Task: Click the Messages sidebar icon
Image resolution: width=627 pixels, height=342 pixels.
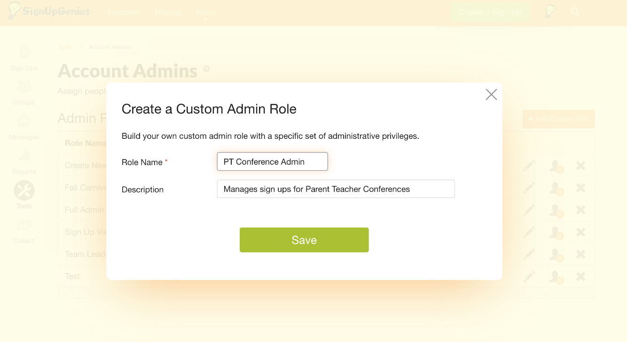Action: (x=24, y=122)
